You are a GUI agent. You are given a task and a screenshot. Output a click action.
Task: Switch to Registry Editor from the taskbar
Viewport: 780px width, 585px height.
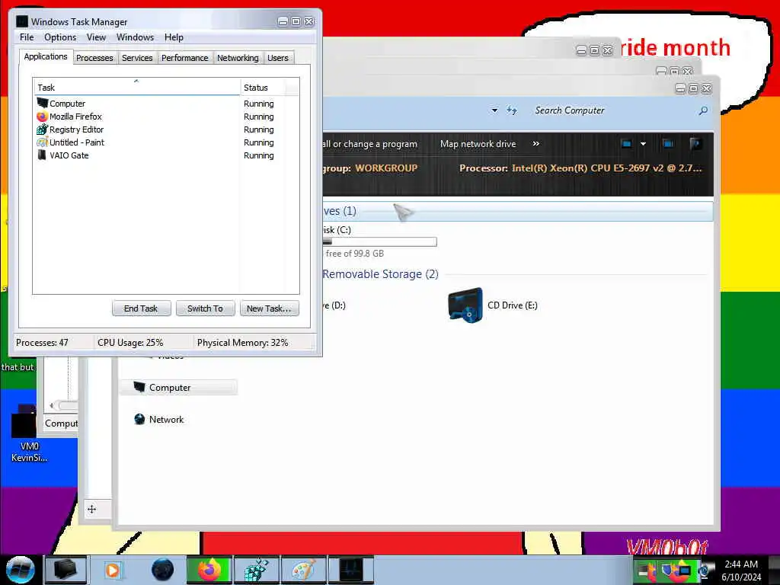coord(256,570)
